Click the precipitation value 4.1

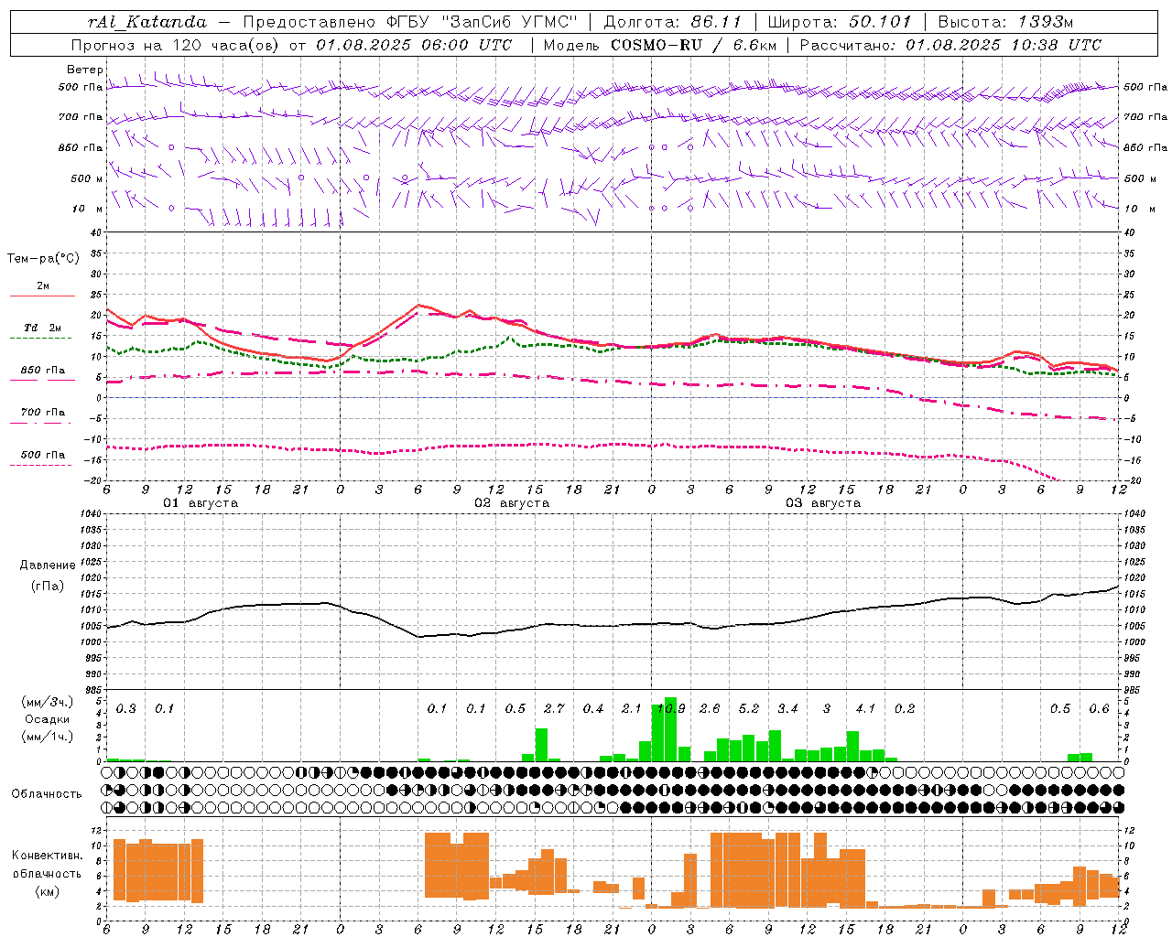[865, 708]
